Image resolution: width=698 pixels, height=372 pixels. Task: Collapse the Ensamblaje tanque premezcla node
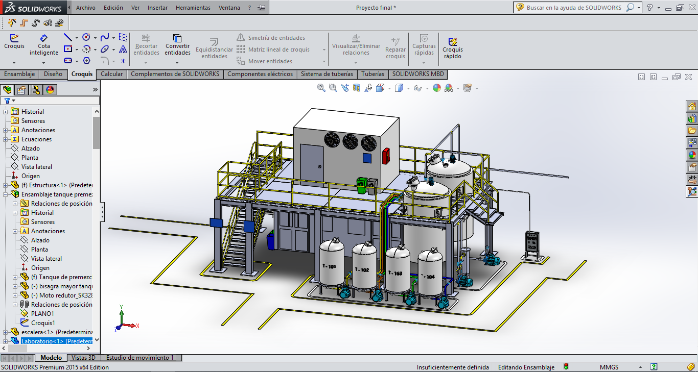(6, 194)
